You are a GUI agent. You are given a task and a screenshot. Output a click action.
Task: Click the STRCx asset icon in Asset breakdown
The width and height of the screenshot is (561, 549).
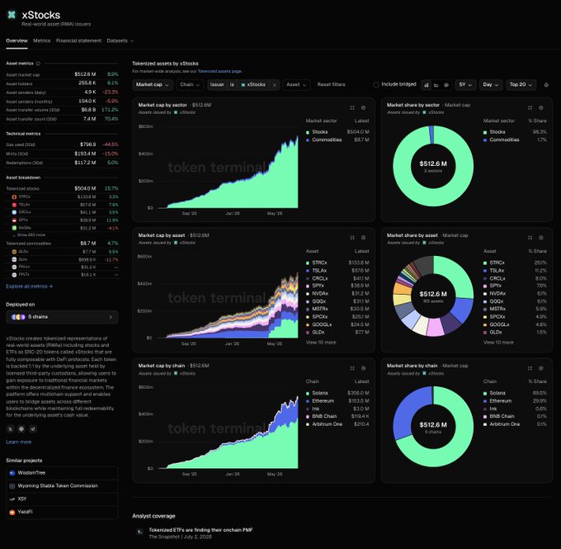(14, 197)
